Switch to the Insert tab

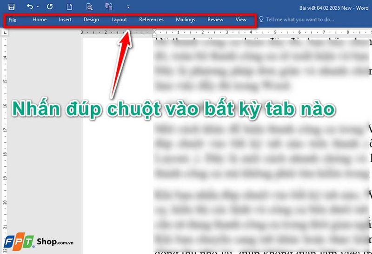tap(65, 19)
